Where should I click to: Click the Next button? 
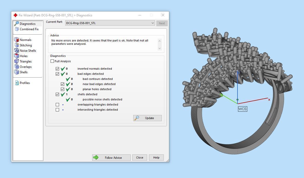tap(162, 23)
